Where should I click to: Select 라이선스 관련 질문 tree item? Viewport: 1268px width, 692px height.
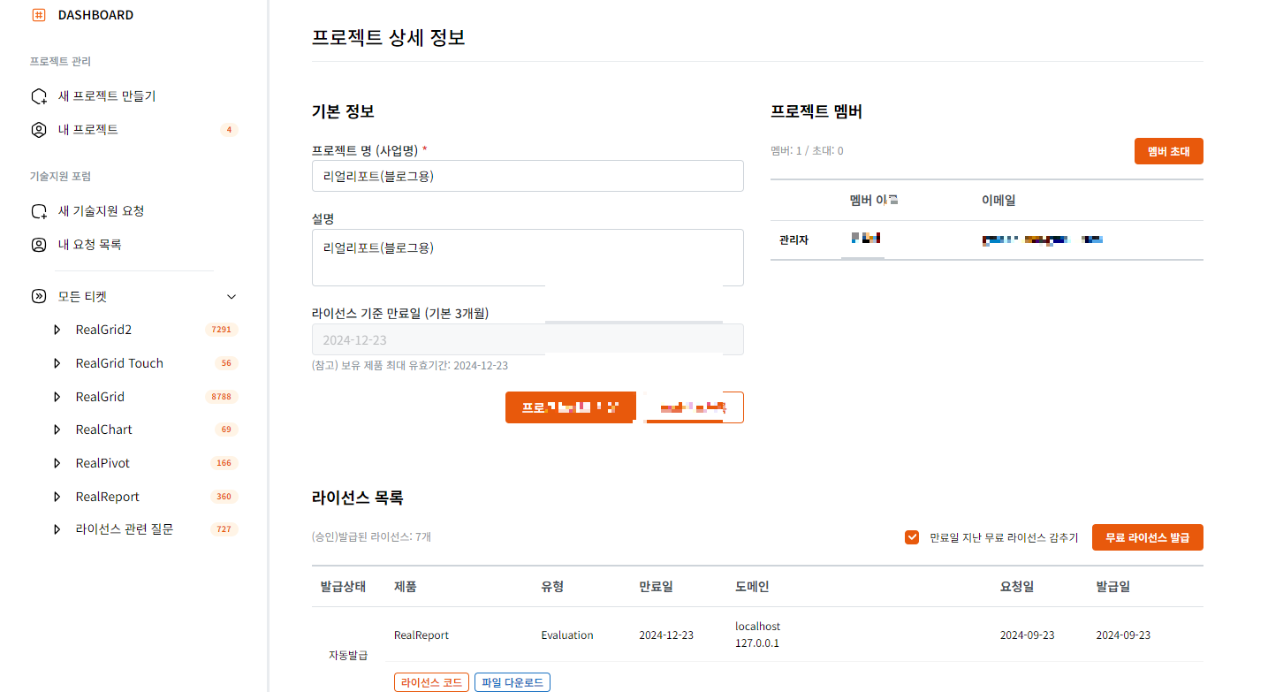(x=125, y=529)
